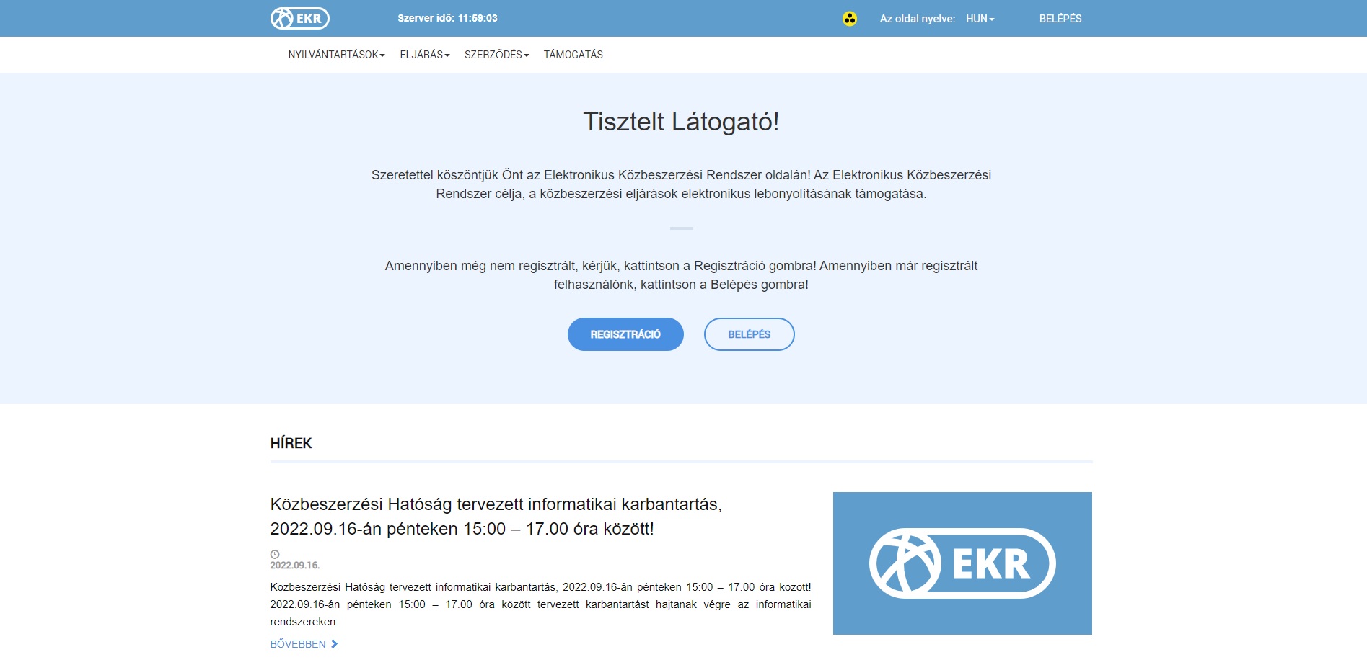
Task: Click the 'Az oldal nyelve:' label
Action: tap(917, 19)
